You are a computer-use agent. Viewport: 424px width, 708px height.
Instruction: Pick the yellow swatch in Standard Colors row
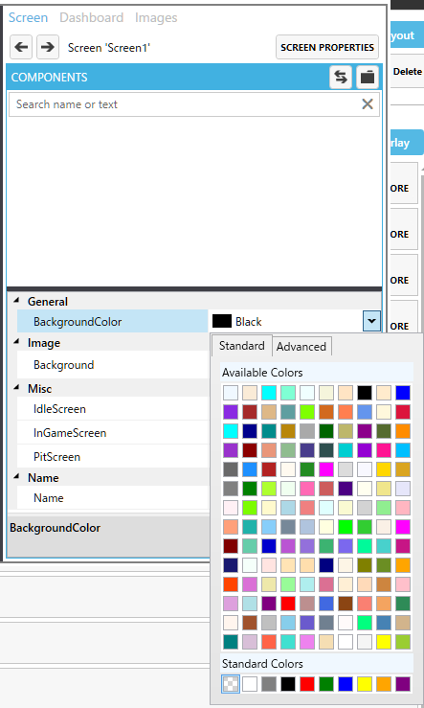[365, 684]
